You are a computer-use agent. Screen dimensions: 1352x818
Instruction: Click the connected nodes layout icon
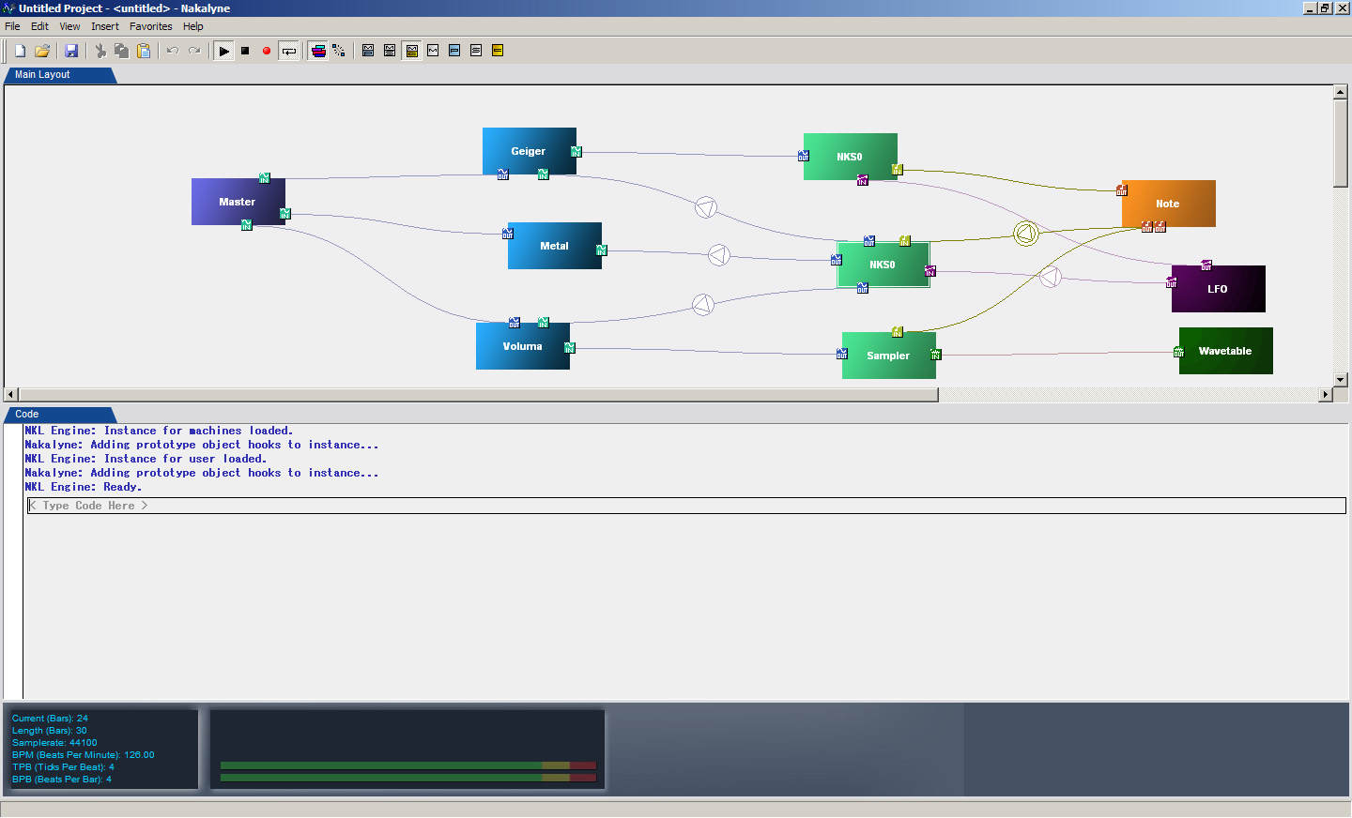pyautogui.click(x=339, y=51)
